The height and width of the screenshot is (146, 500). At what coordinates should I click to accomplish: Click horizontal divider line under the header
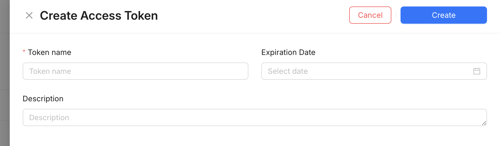(255, 33)
